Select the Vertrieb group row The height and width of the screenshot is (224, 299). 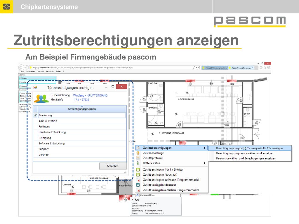point(80,155)
